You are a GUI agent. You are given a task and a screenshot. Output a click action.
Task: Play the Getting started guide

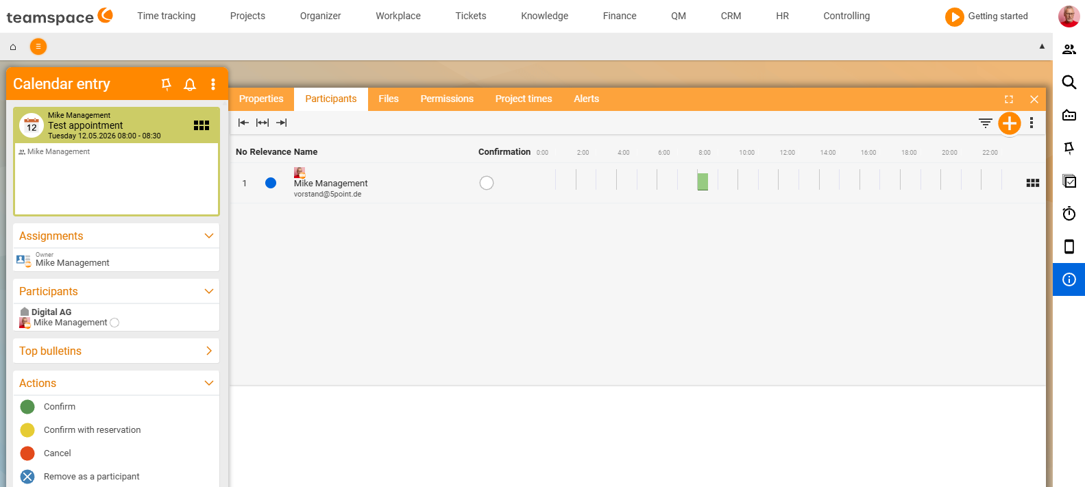point(954,16)
